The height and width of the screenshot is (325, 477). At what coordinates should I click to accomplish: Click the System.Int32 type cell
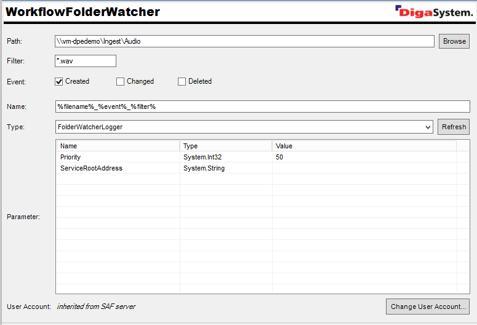tap(226, 157)
